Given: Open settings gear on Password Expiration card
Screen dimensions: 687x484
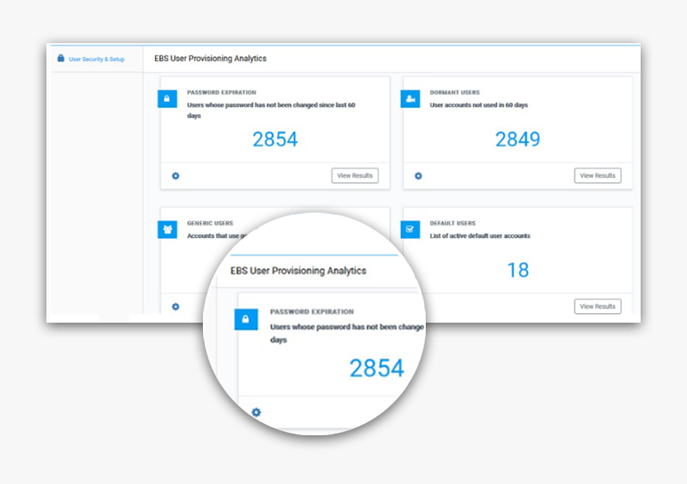Looking at the screenshot, I should pyautogui.click(x=176, y=176).
